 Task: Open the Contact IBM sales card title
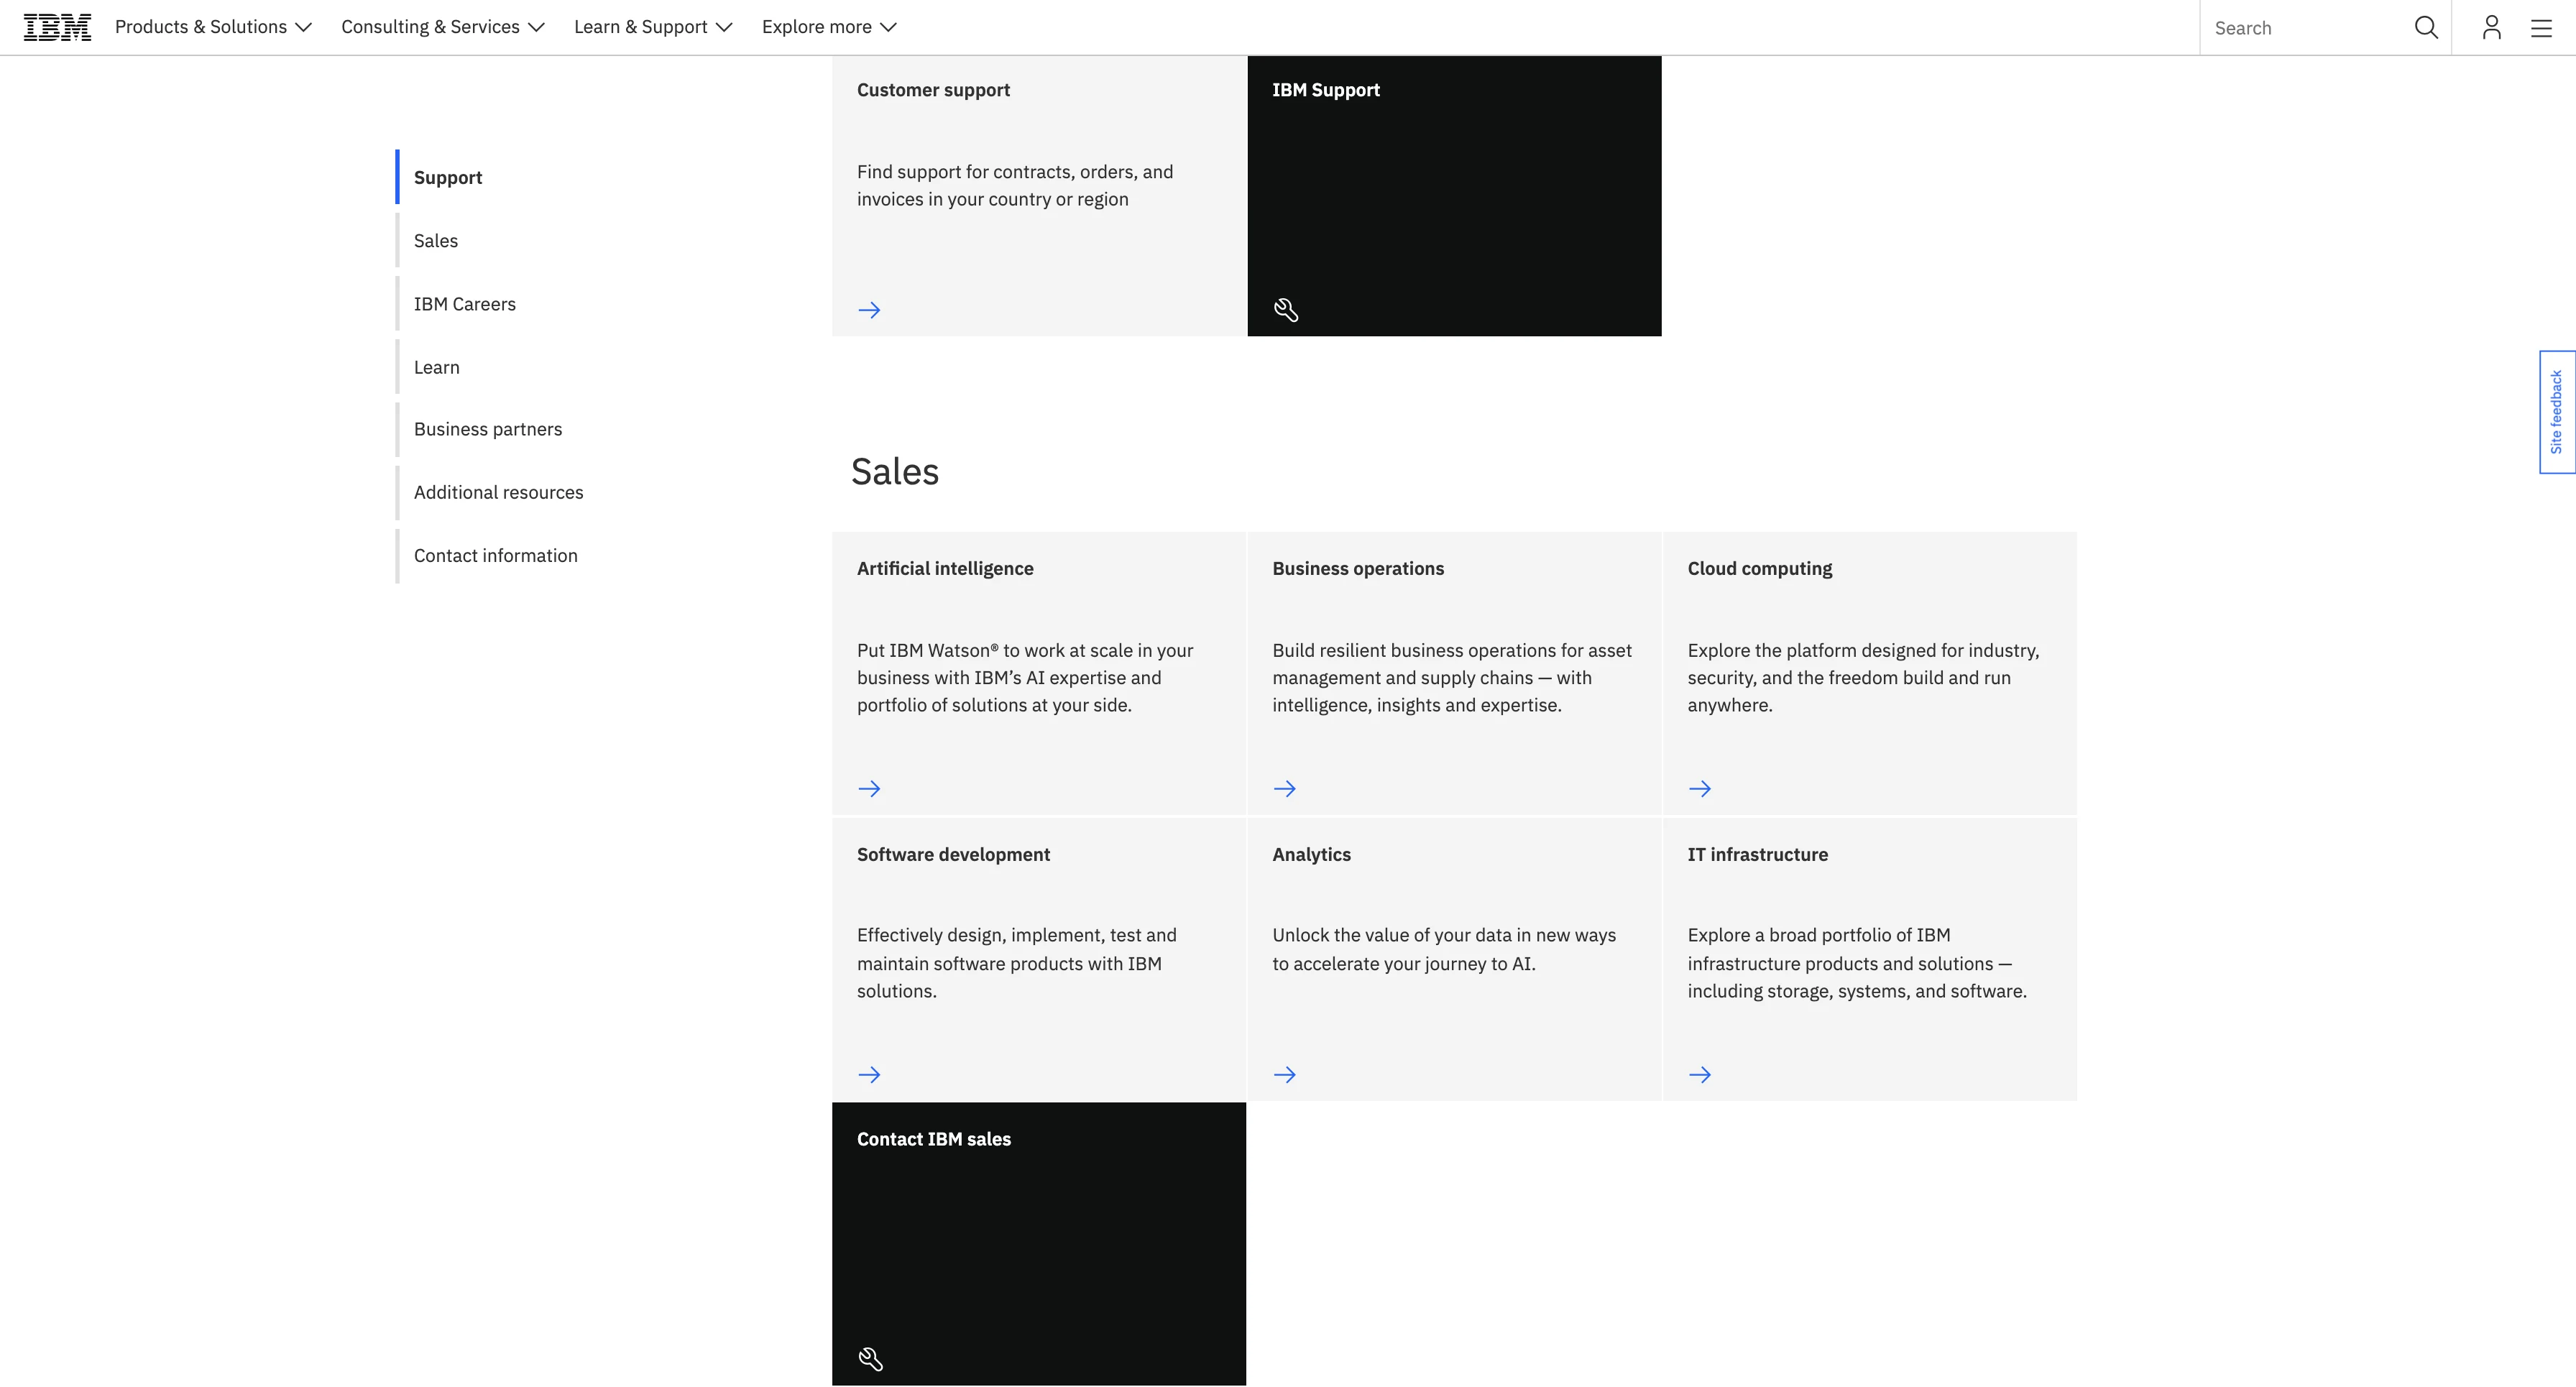(x=933, y=1139)
